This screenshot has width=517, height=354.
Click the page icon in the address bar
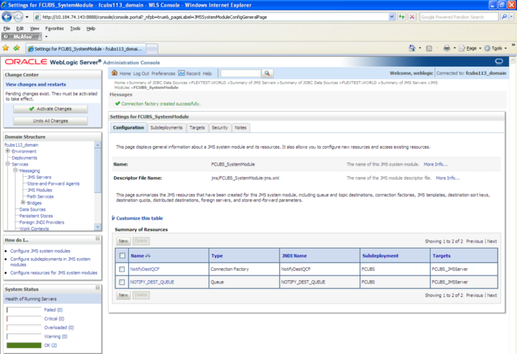[38, 17]
